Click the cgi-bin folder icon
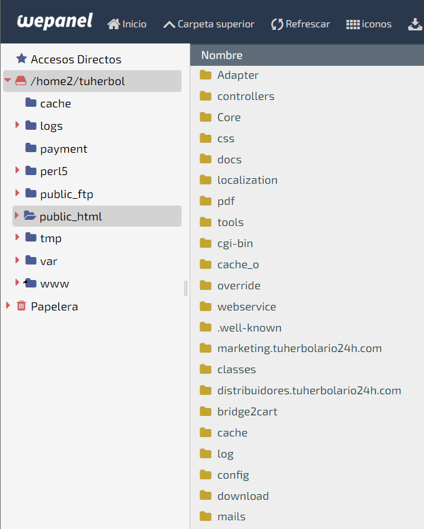The image size is (424, 529). tap(205, 243)
